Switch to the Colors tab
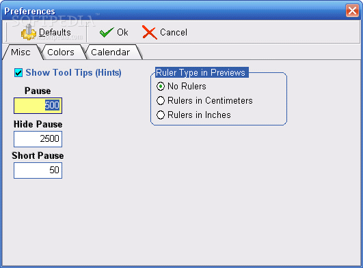This screenshot has height=268, width=363. pos(61,53)
